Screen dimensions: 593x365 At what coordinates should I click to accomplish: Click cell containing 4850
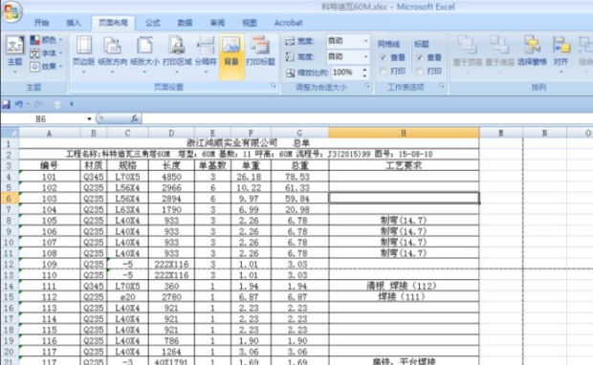pyautogui.click(x=171, y=177)
